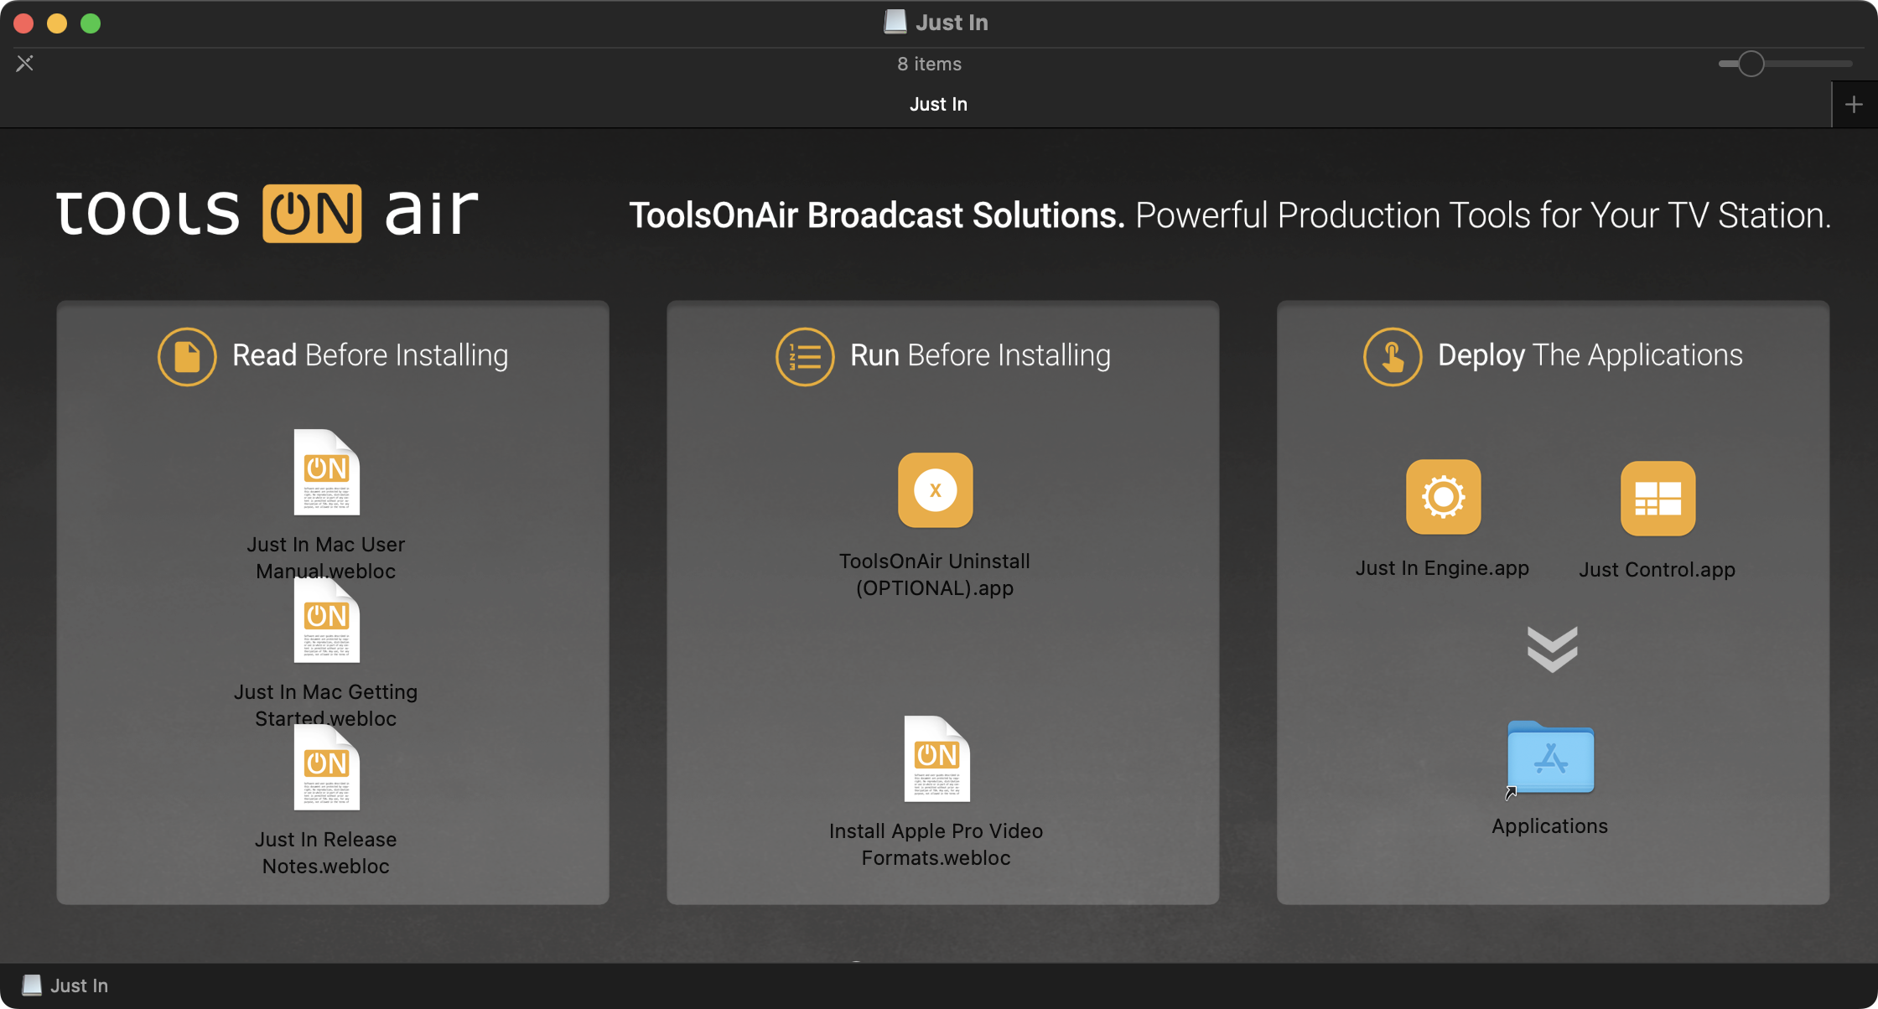The width and height of the screenshot is (1878, 1009).
Task: Click the ToolsOnAir Uninstall (OPTIONAL).app label
Action: 935,574
